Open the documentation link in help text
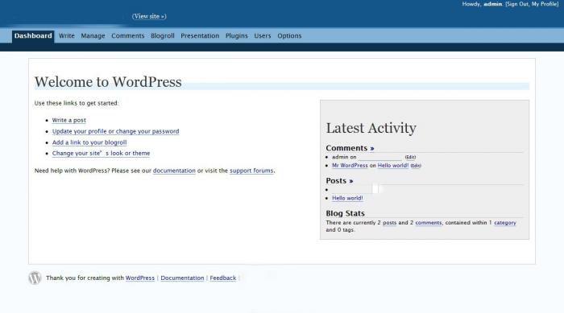Image resolution: width=564 pixels, height=313 pixels. [174, 171]
